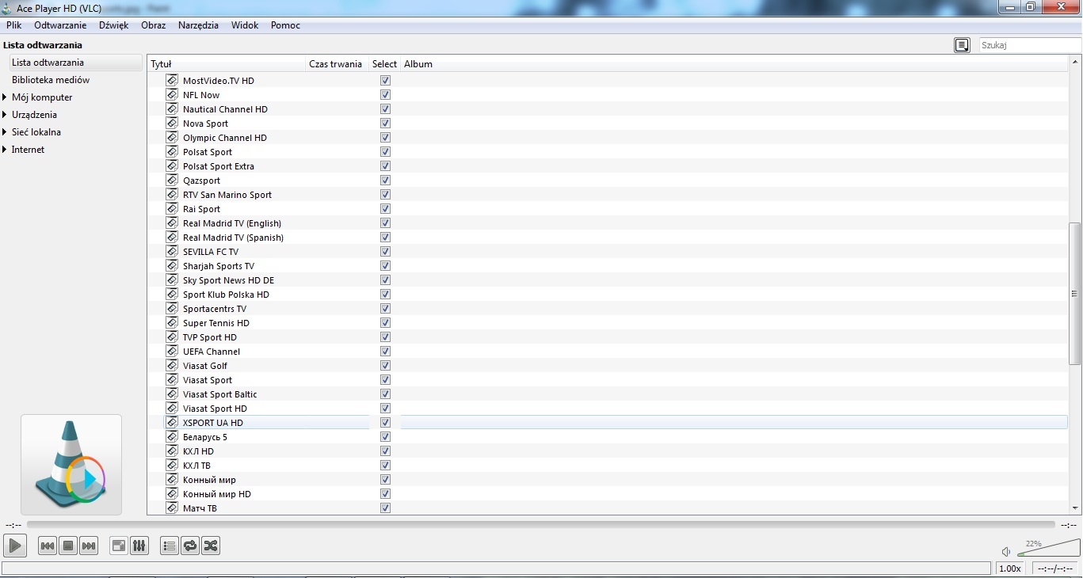Open the Widok menu
The image size is (1083, 578).
(x=245, y=25)
